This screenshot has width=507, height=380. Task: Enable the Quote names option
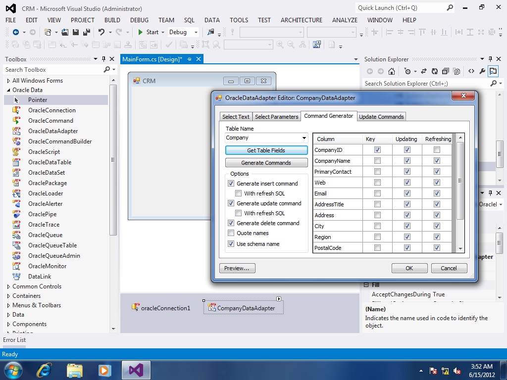click(231, 233)
